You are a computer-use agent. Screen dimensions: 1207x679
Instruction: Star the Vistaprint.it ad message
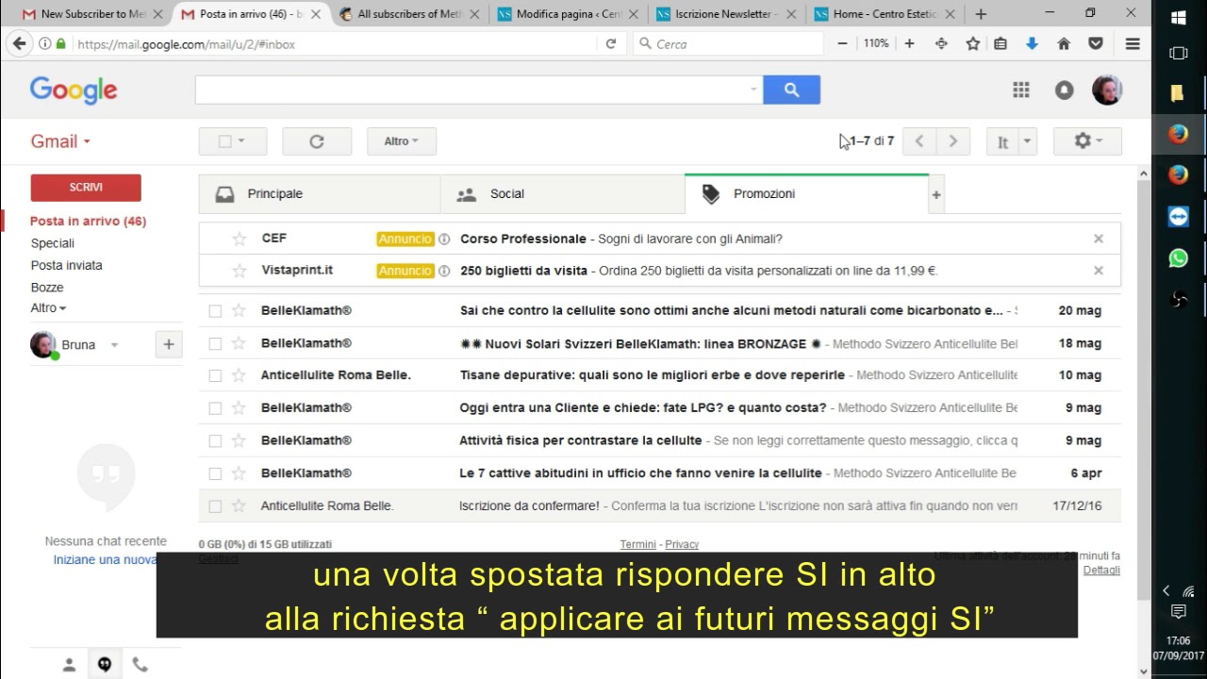click(240, 271)
